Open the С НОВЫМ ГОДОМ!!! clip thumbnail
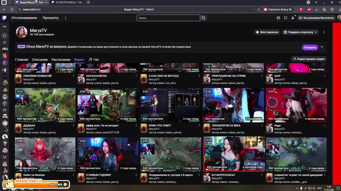Viewport: 341px width, 191px height. pyautogui.click(x=108, y=154)
